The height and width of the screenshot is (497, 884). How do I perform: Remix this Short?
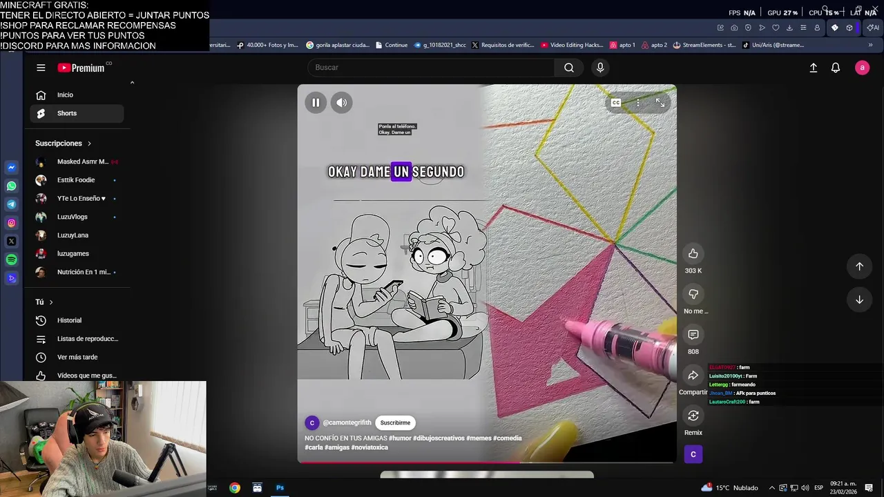(x=693, y=416)
